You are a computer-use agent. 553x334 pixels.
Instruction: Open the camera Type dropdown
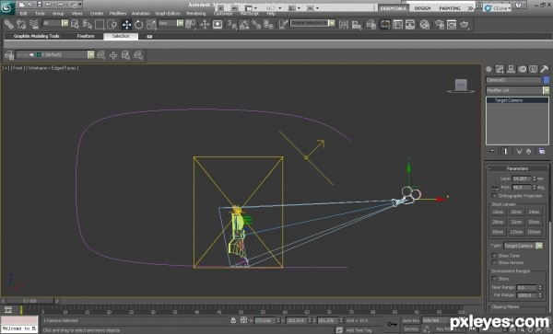(x=523, y=246)
